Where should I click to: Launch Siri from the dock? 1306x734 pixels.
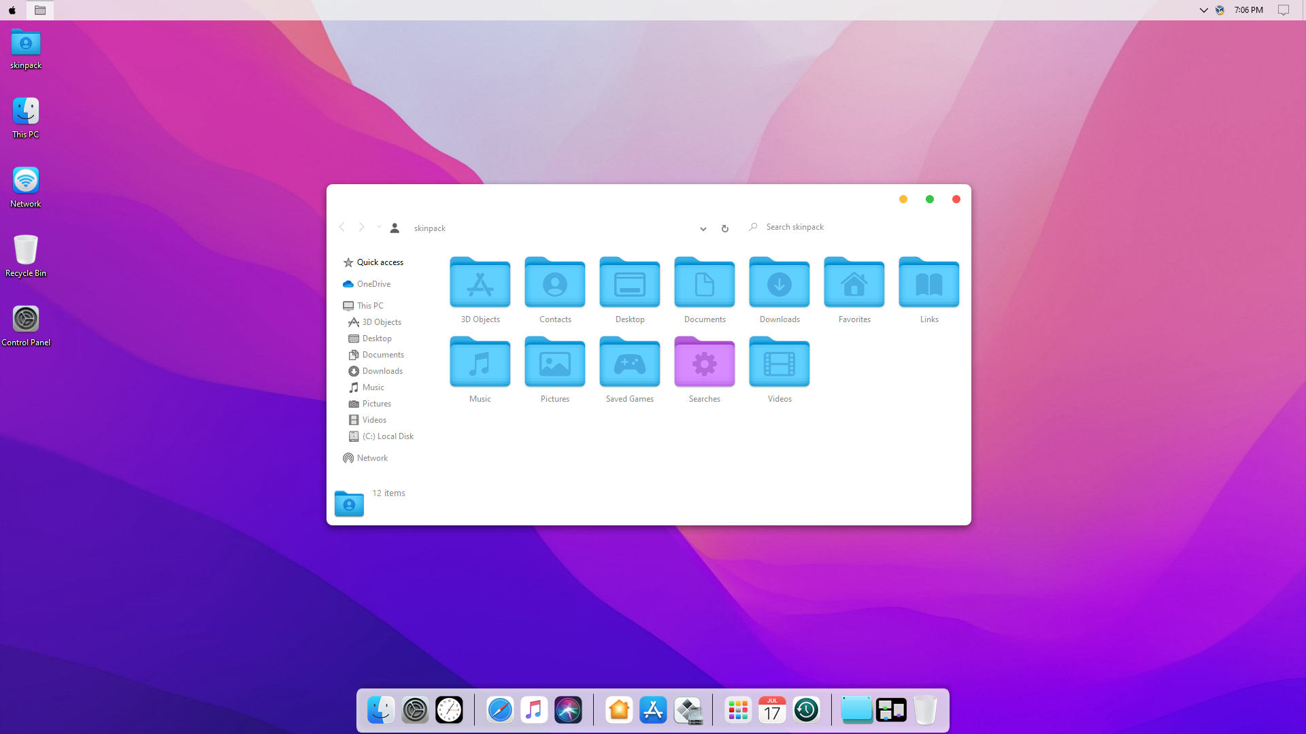coord(568,710)
